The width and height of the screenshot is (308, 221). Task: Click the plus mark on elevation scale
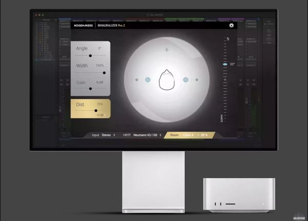(225, 80)
